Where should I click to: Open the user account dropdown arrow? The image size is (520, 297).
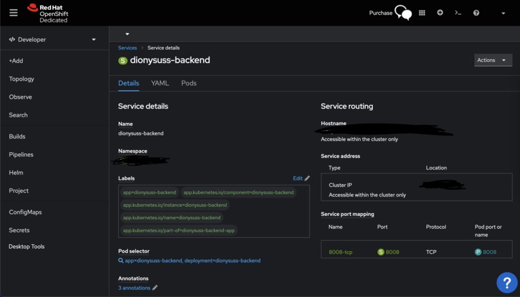pyautogui.click(x=503, y=14)
